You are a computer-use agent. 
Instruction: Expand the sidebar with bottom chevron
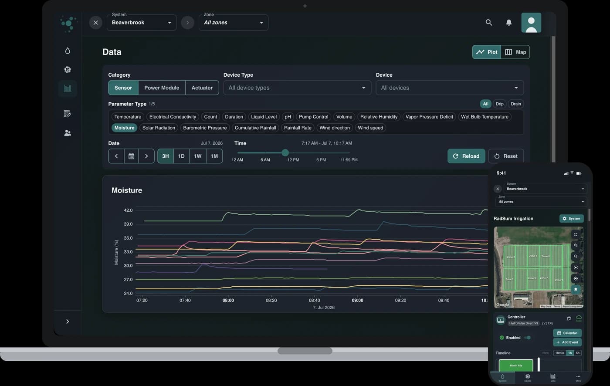(x=68, y=322)
